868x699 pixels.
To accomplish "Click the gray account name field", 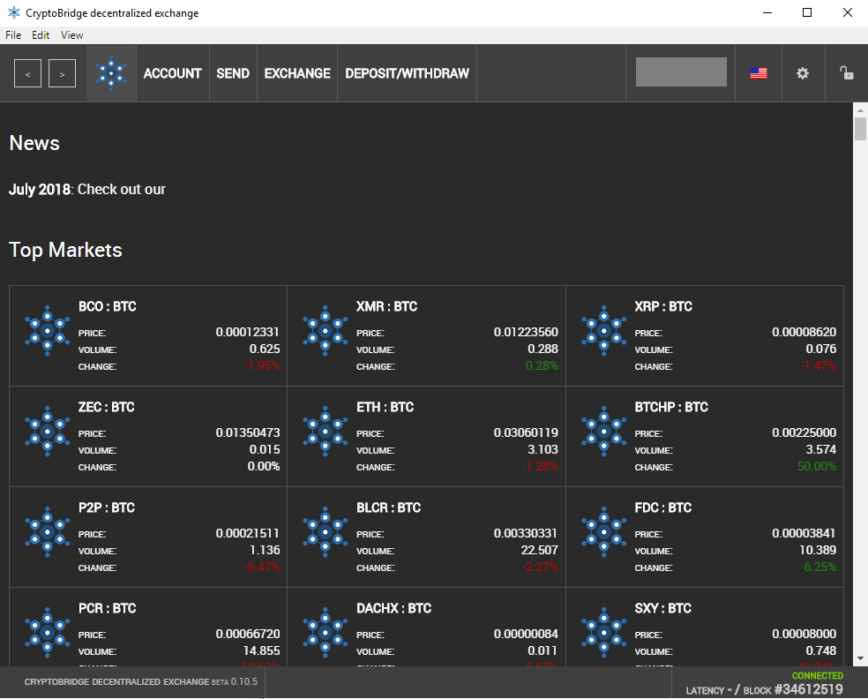I will (681, 72).
